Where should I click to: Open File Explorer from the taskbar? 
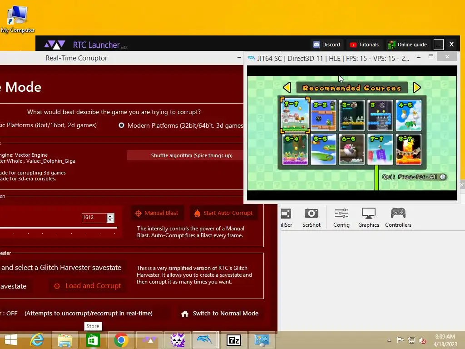[x=64, y=340]
